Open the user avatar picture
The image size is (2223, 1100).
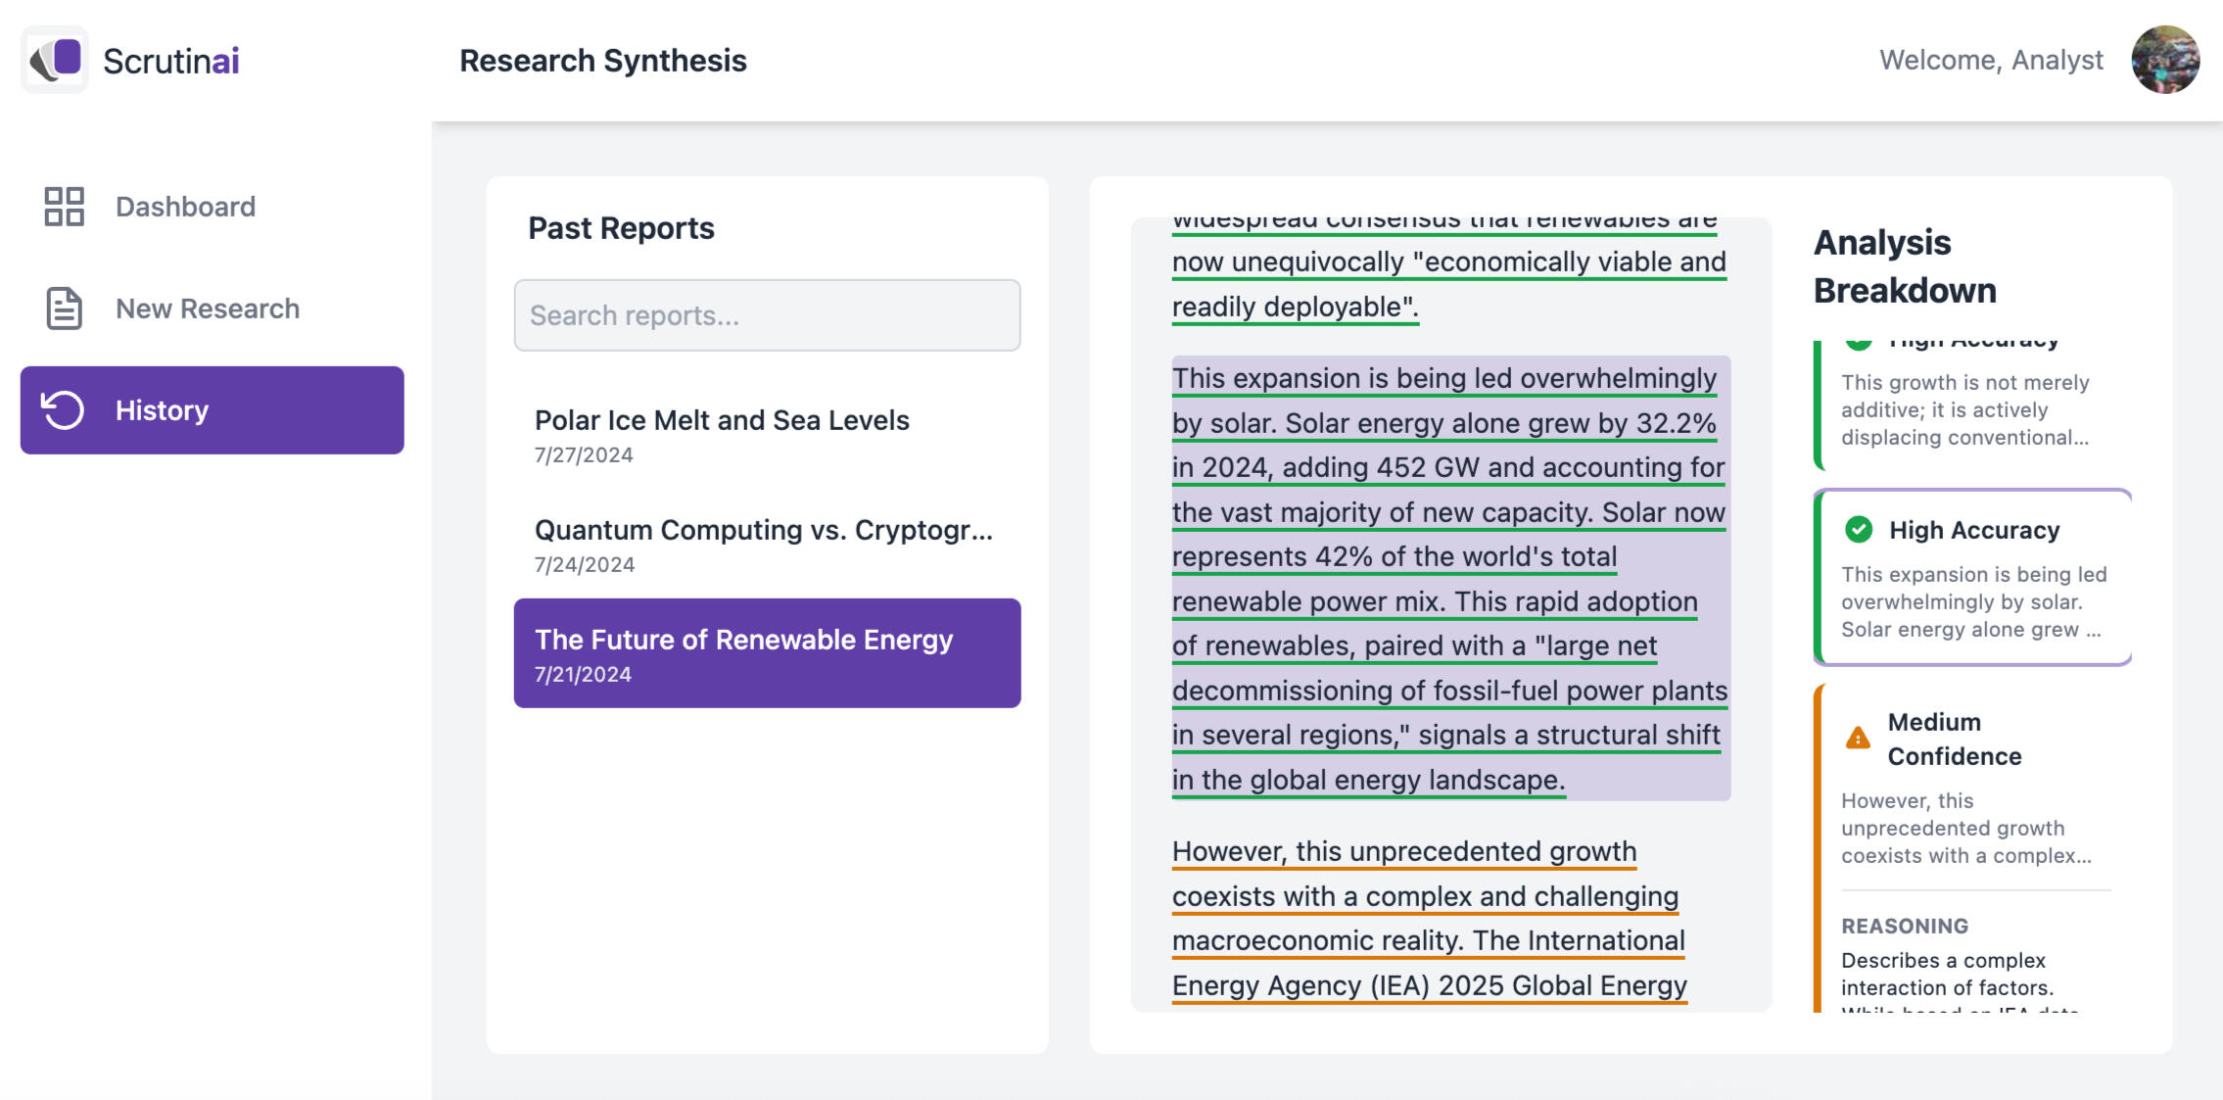(x=2165, y=60)
